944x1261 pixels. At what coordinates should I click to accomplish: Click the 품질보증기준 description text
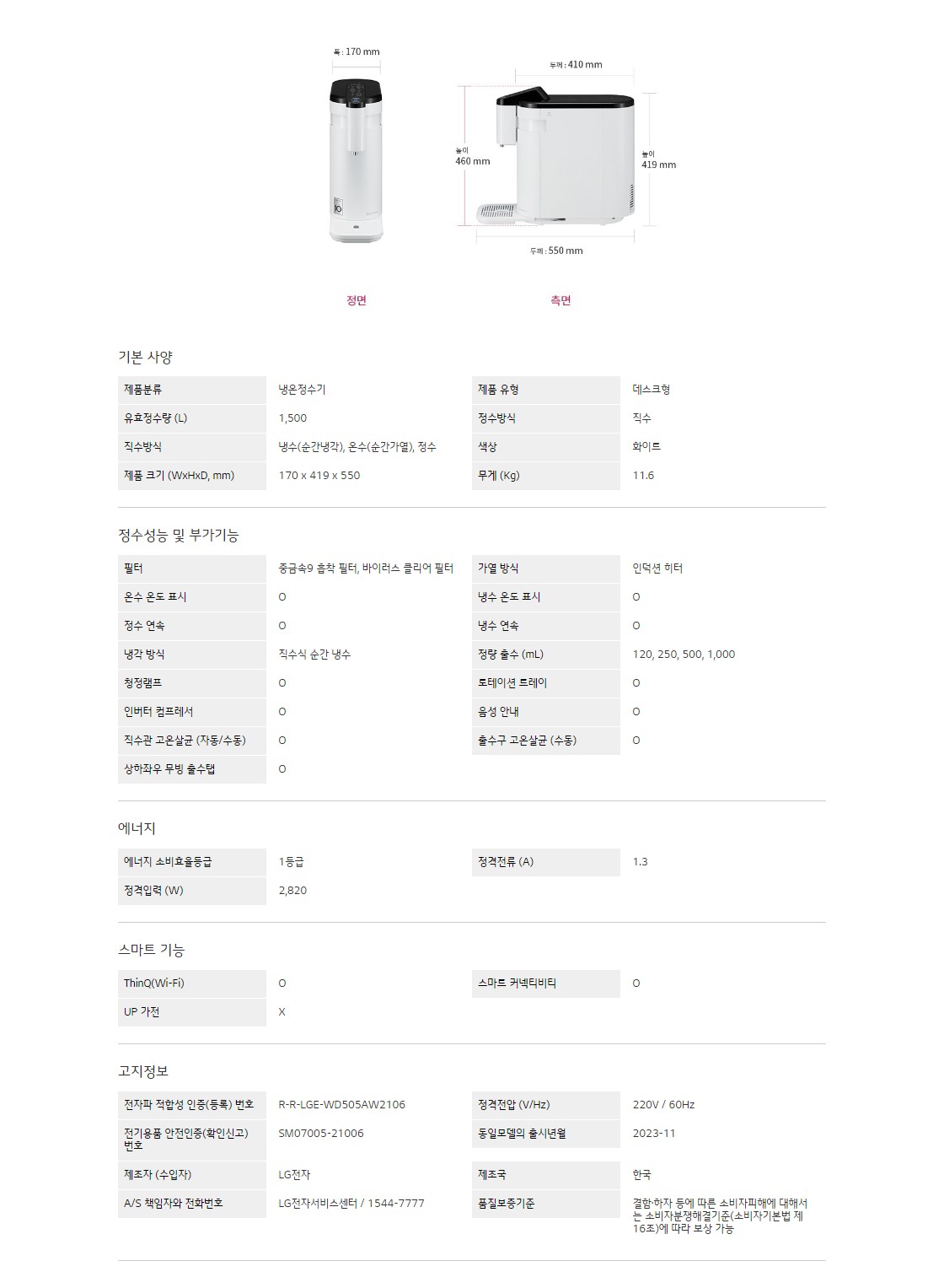point(720,1215)
